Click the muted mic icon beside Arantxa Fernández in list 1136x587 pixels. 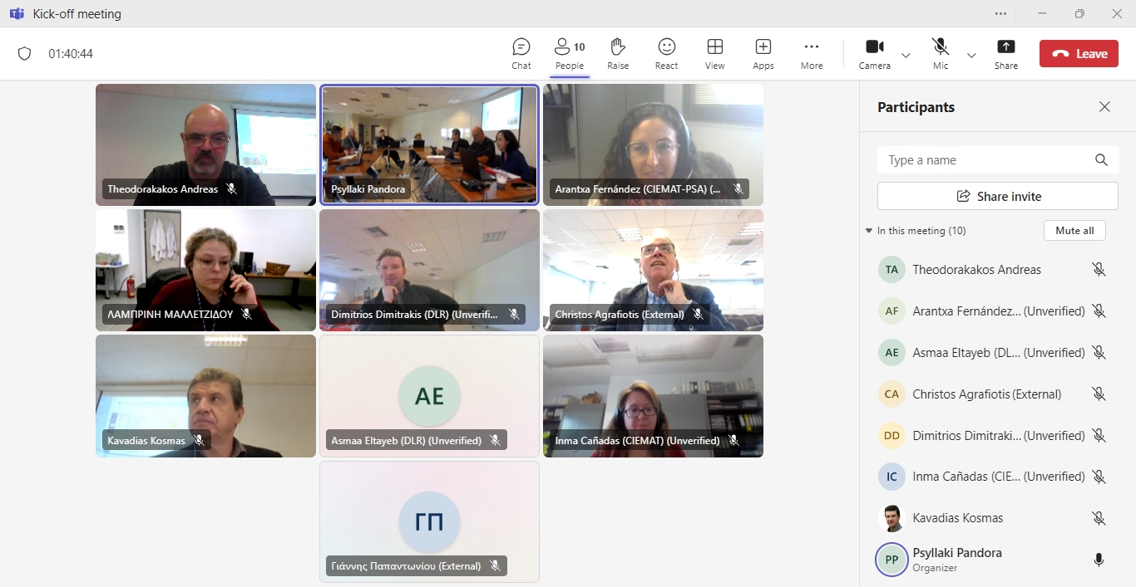click(x=1099, y=311)
